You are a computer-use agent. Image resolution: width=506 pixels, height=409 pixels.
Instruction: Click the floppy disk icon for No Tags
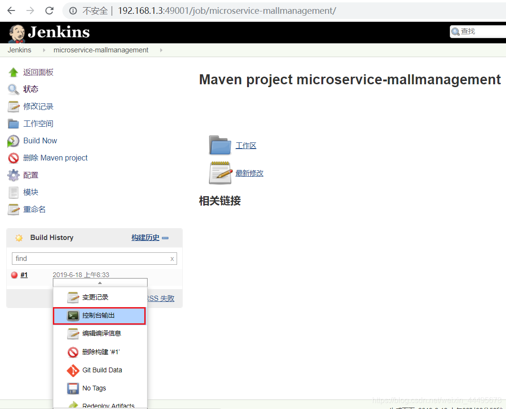point(73,389)
